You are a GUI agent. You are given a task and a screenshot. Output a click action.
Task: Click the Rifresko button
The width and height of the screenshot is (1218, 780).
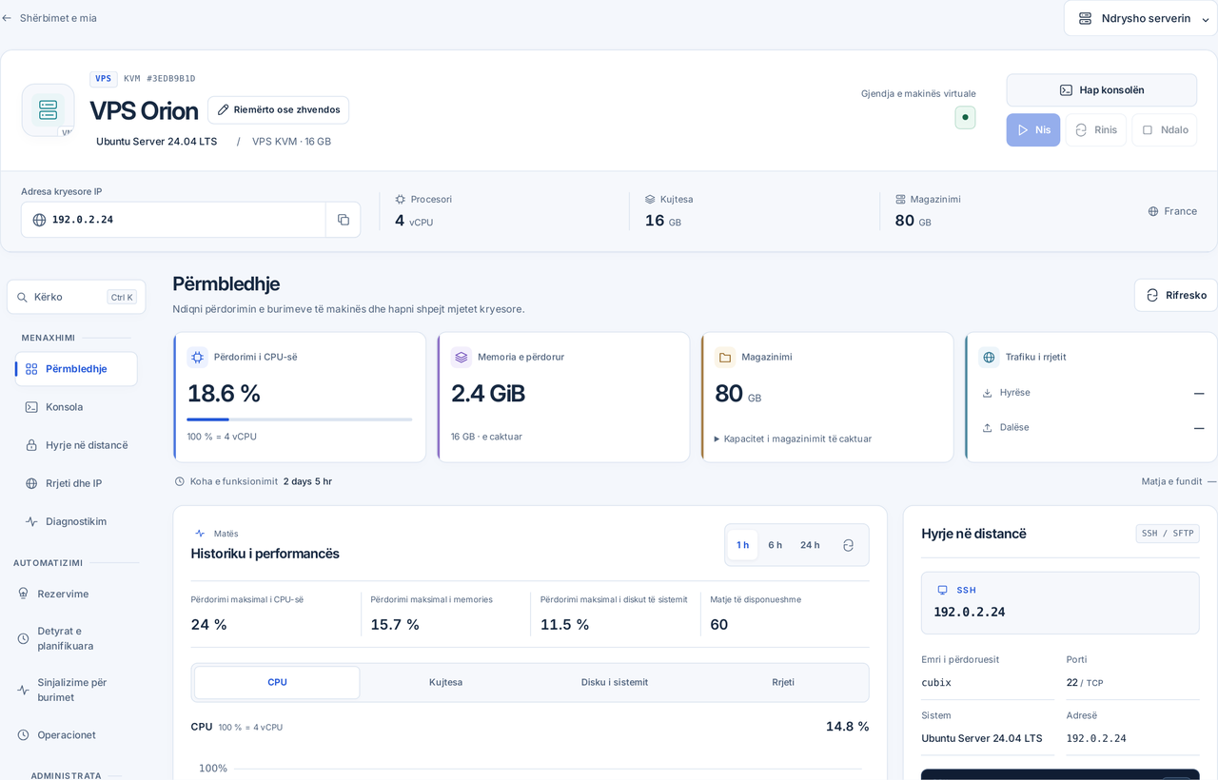point(1176,295)
